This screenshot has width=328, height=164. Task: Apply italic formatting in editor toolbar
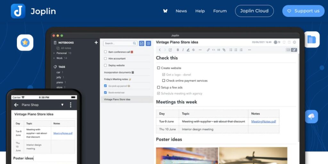click(183, 50)
